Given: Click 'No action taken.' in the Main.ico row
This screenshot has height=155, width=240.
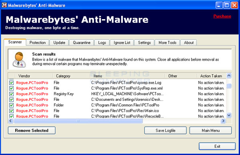Looking at the screenshot, I should pyautogui.click(x=211, y=111).
